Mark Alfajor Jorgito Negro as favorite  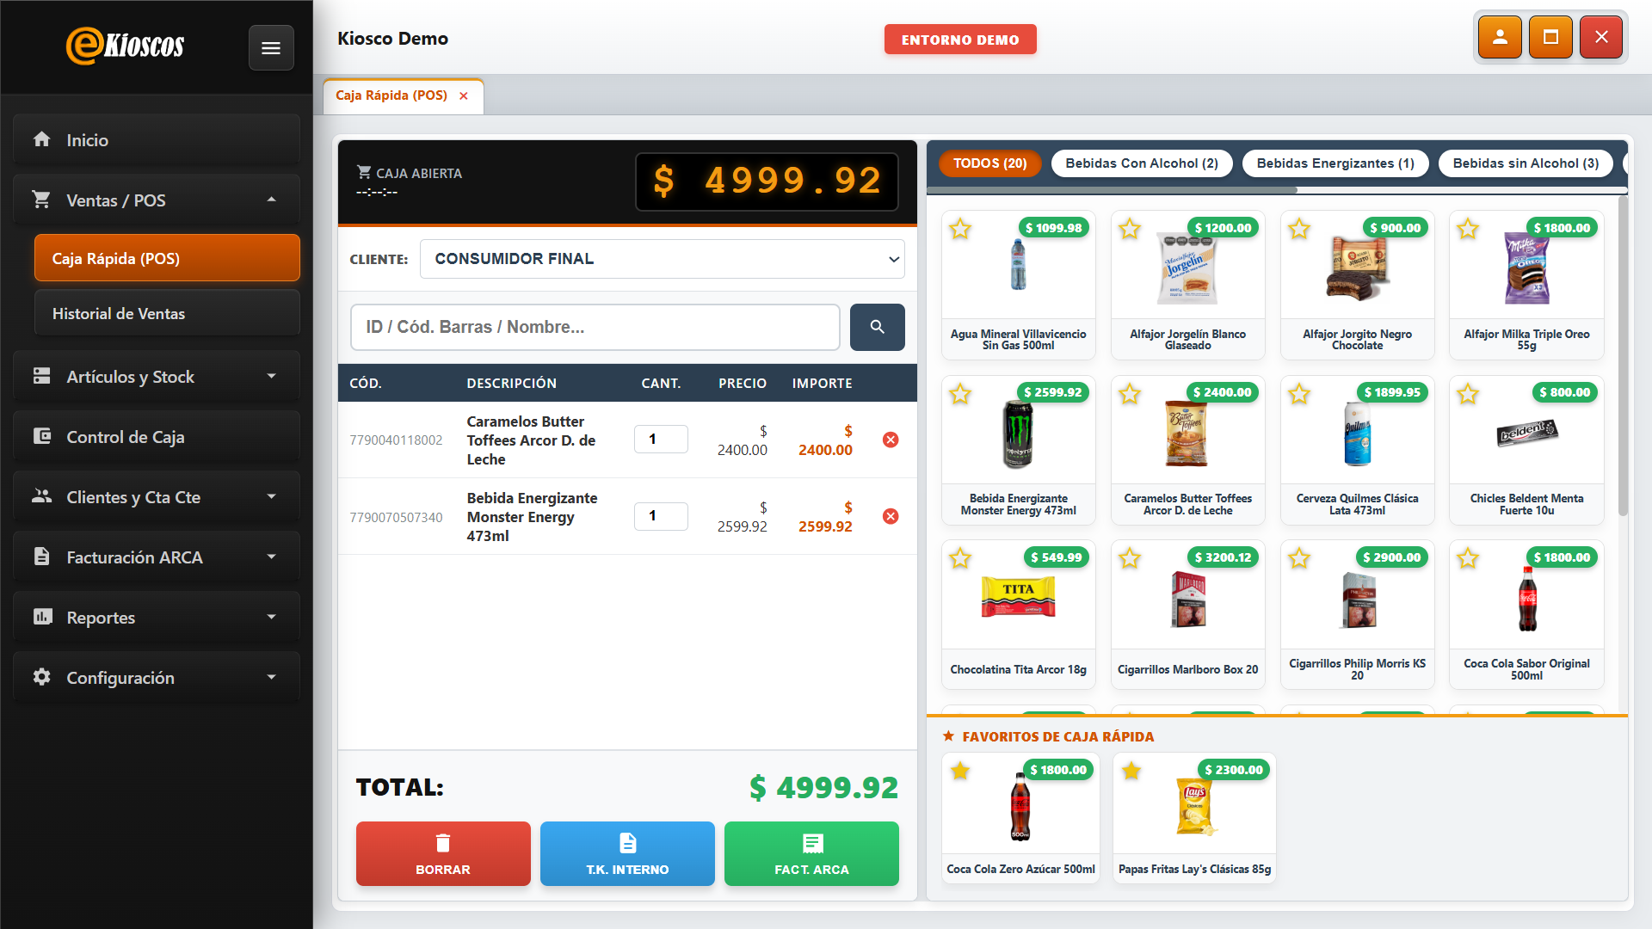(1299, 229)
